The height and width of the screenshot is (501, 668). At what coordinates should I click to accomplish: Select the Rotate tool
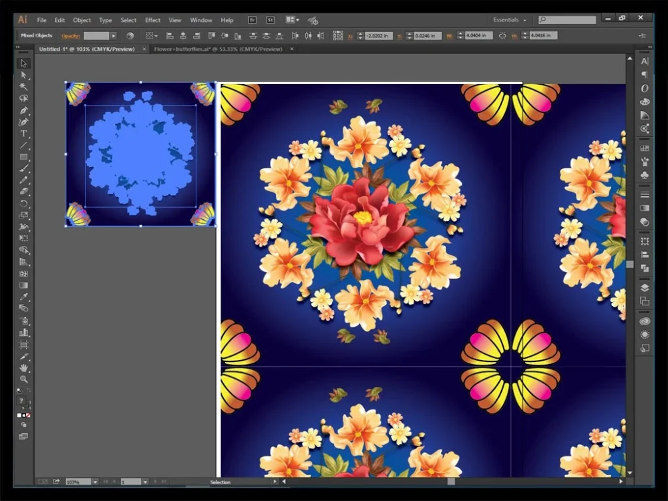[x=23, y=203]
